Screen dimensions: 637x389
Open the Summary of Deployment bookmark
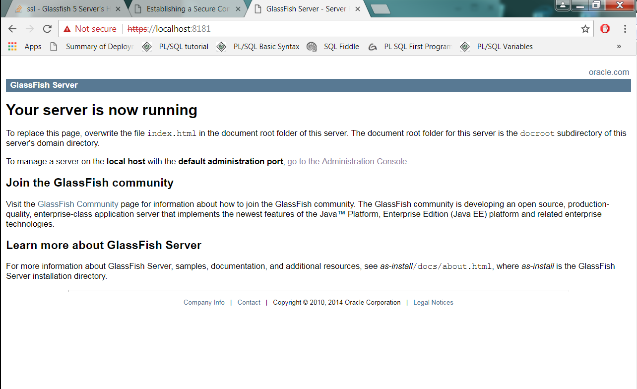tap(99, 47)
